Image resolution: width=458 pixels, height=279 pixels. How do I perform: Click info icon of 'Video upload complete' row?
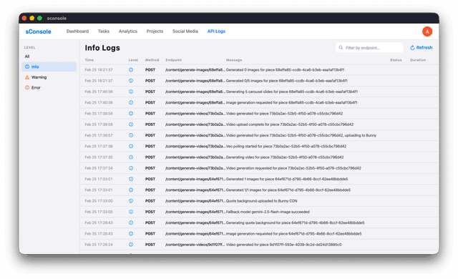click(131, 124)
